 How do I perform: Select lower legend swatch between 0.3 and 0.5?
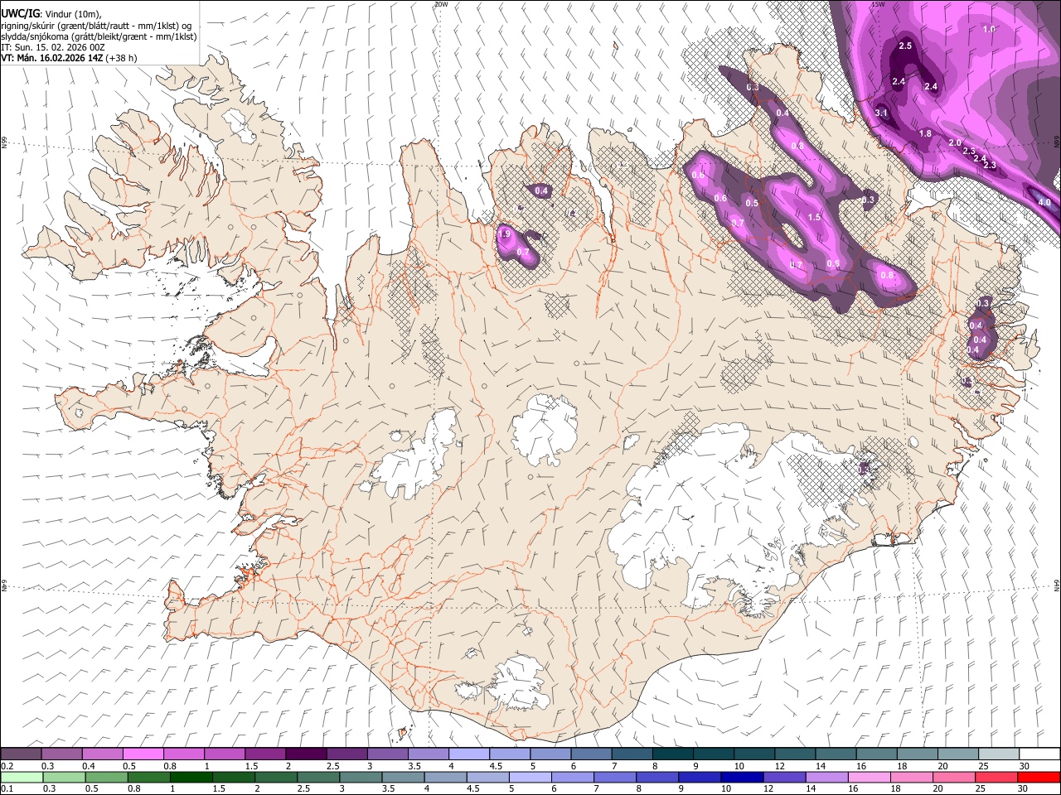coord(65,777)
